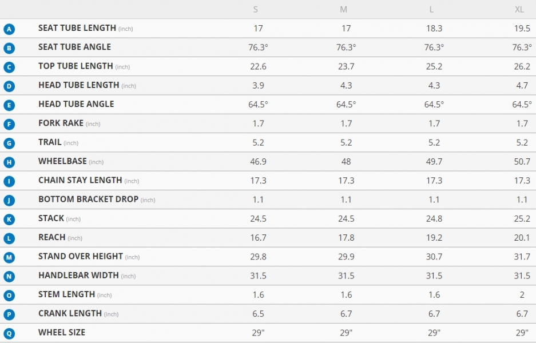Click the G icon beside Trail
This screenshot has width=536, height=343.
[9, 143]
